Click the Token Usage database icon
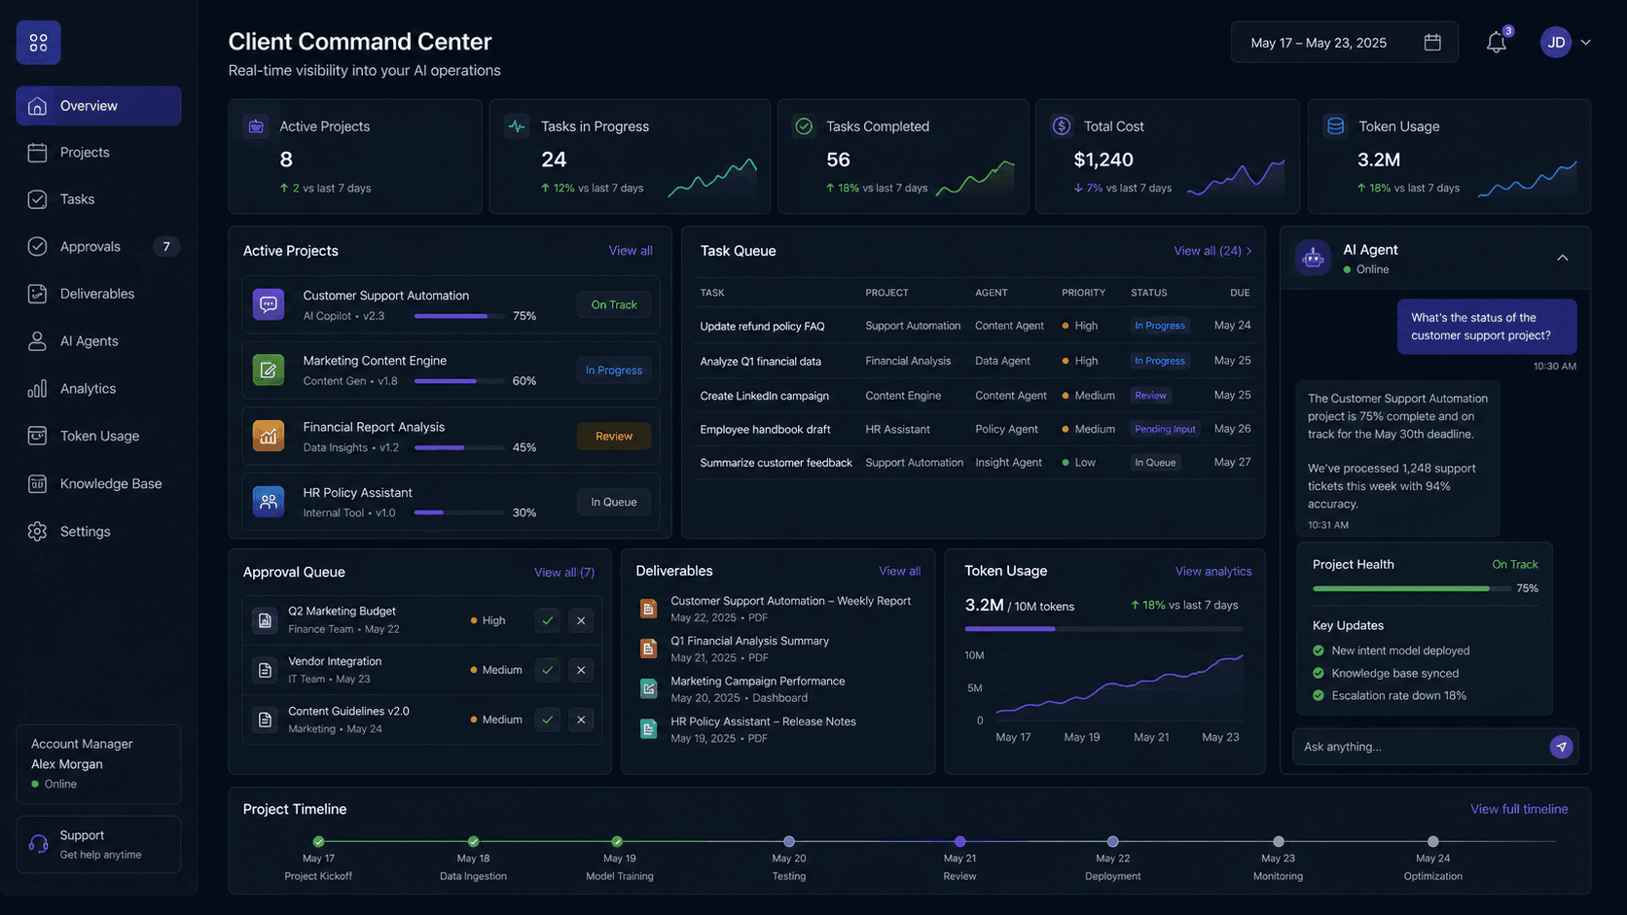 1336,126
